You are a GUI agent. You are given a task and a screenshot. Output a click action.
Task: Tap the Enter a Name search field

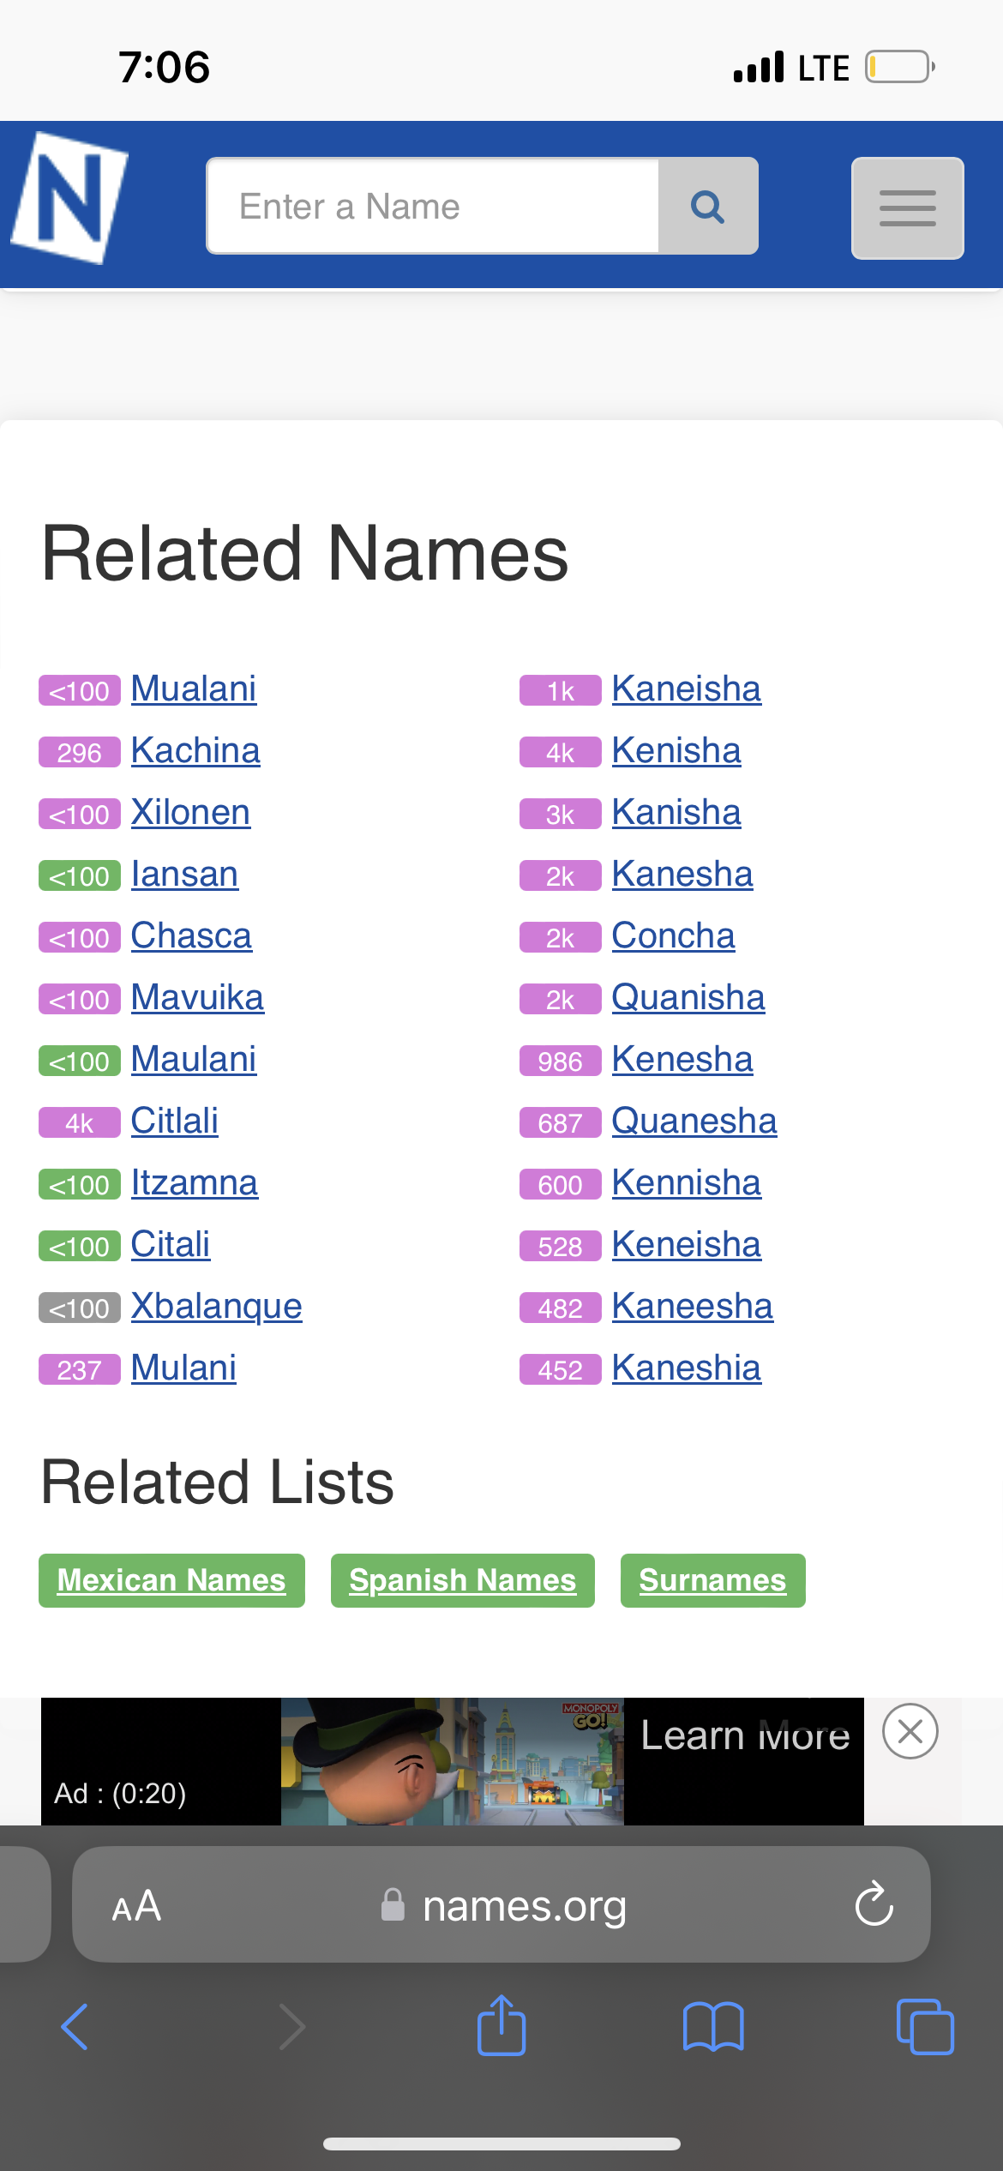pyautogui.click(x=429, y=205)
